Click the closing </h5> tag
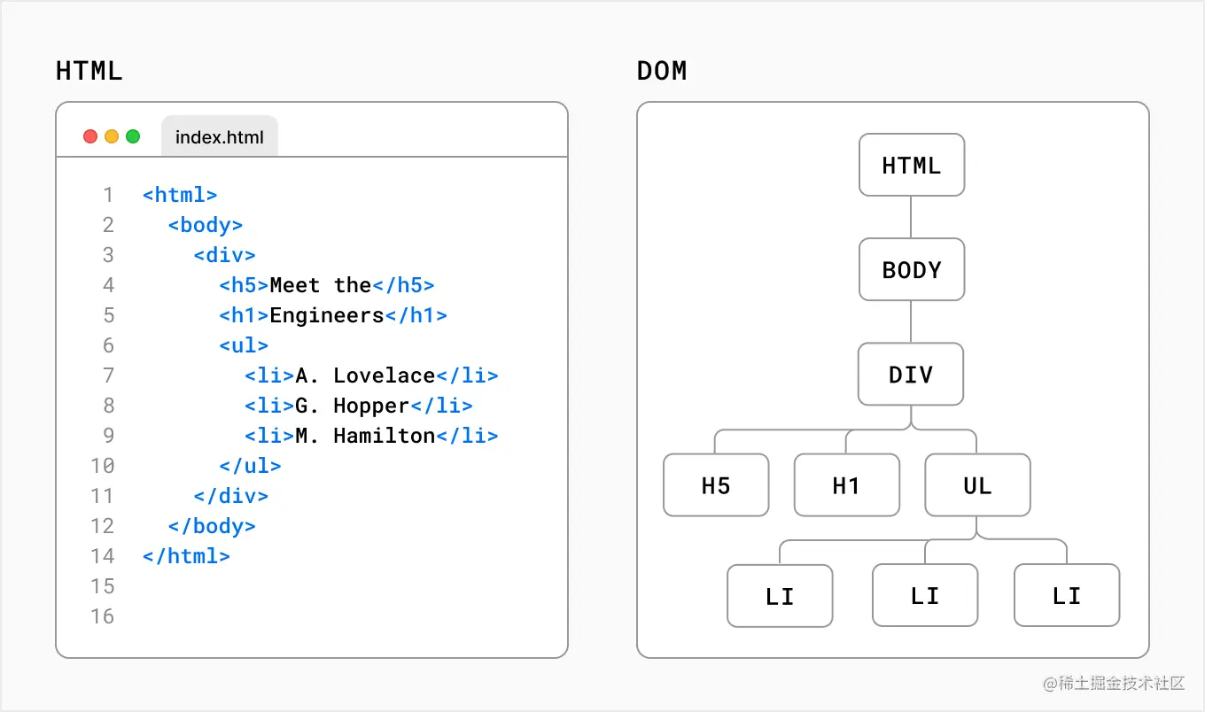1205x712 pixels. click(x=404, y=285)
